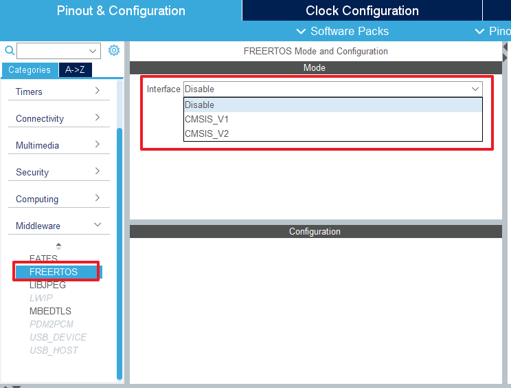Select LWIP in the Middleware list
Screen dimensions: 511x388
pos(41,298)
